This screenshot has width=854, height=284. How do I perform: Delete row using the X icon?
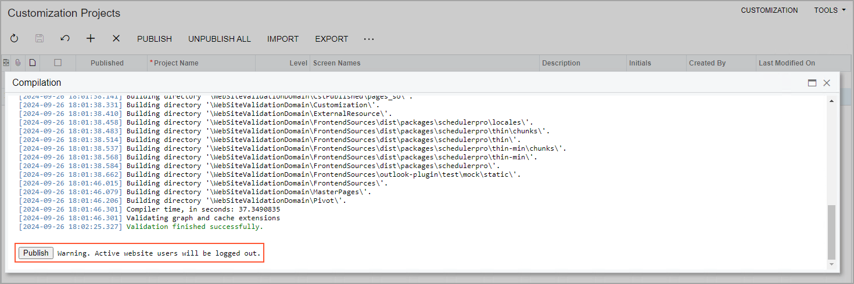tap(116, 39)
